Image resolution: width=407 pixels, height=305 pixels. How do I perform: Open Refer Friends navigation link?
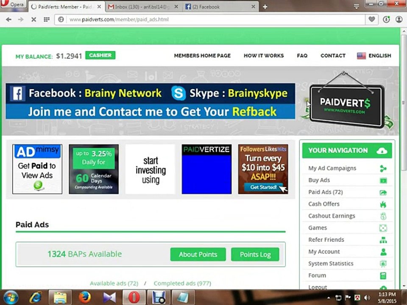click(326, 240)
